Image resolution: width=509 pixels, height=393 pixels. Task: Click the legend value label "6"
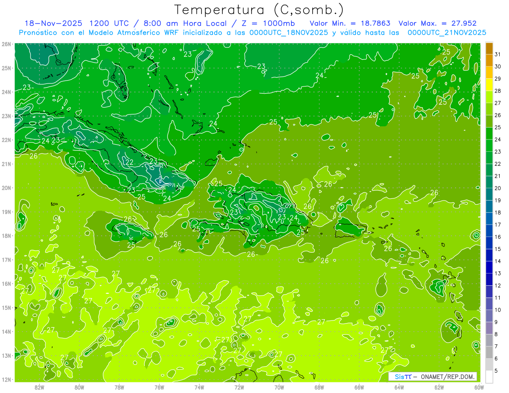click(496, 358)
